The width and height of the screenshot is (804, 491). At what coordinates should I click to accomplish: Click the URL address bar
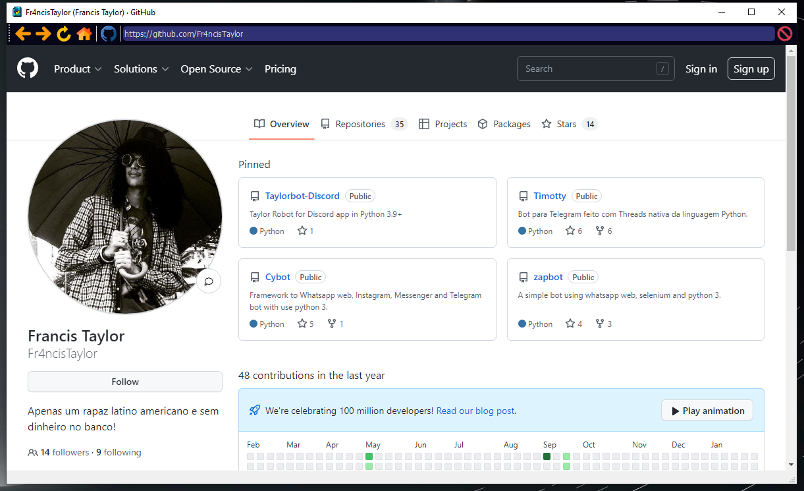click(x=448, y=34)
